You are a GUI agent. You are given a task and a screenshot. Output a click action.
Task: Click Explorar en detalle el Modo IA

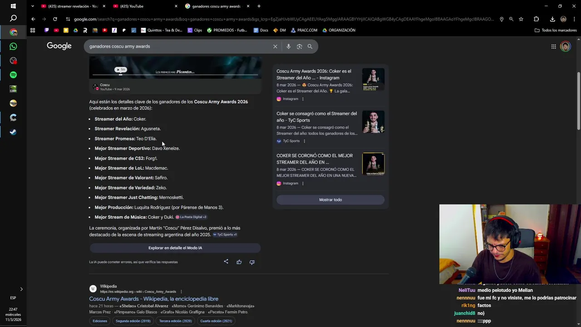[175, 248]
